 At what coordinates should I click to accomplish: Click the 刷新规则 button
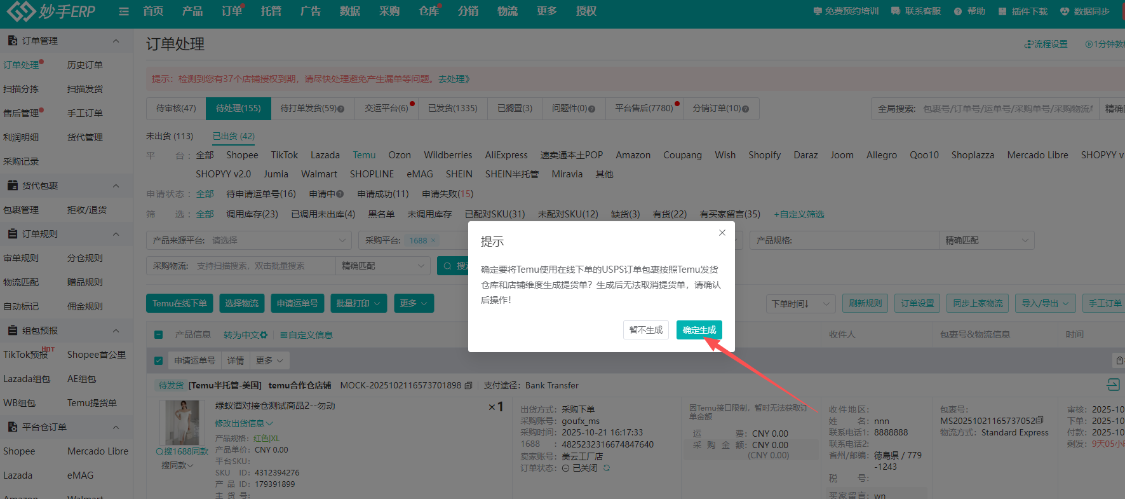click(x=865, y=303)
